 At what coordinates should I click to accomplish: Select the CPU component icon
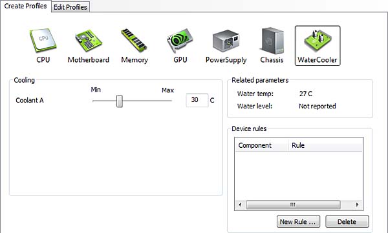[x=43, y=40]
